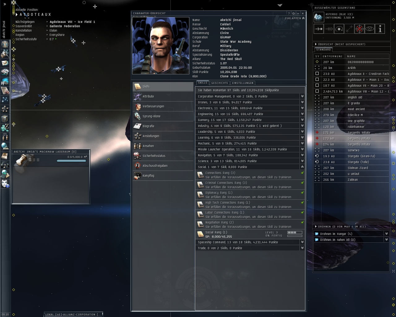Switch cargo hold to list view
The image size is (396, 317).
coord(38,160)
